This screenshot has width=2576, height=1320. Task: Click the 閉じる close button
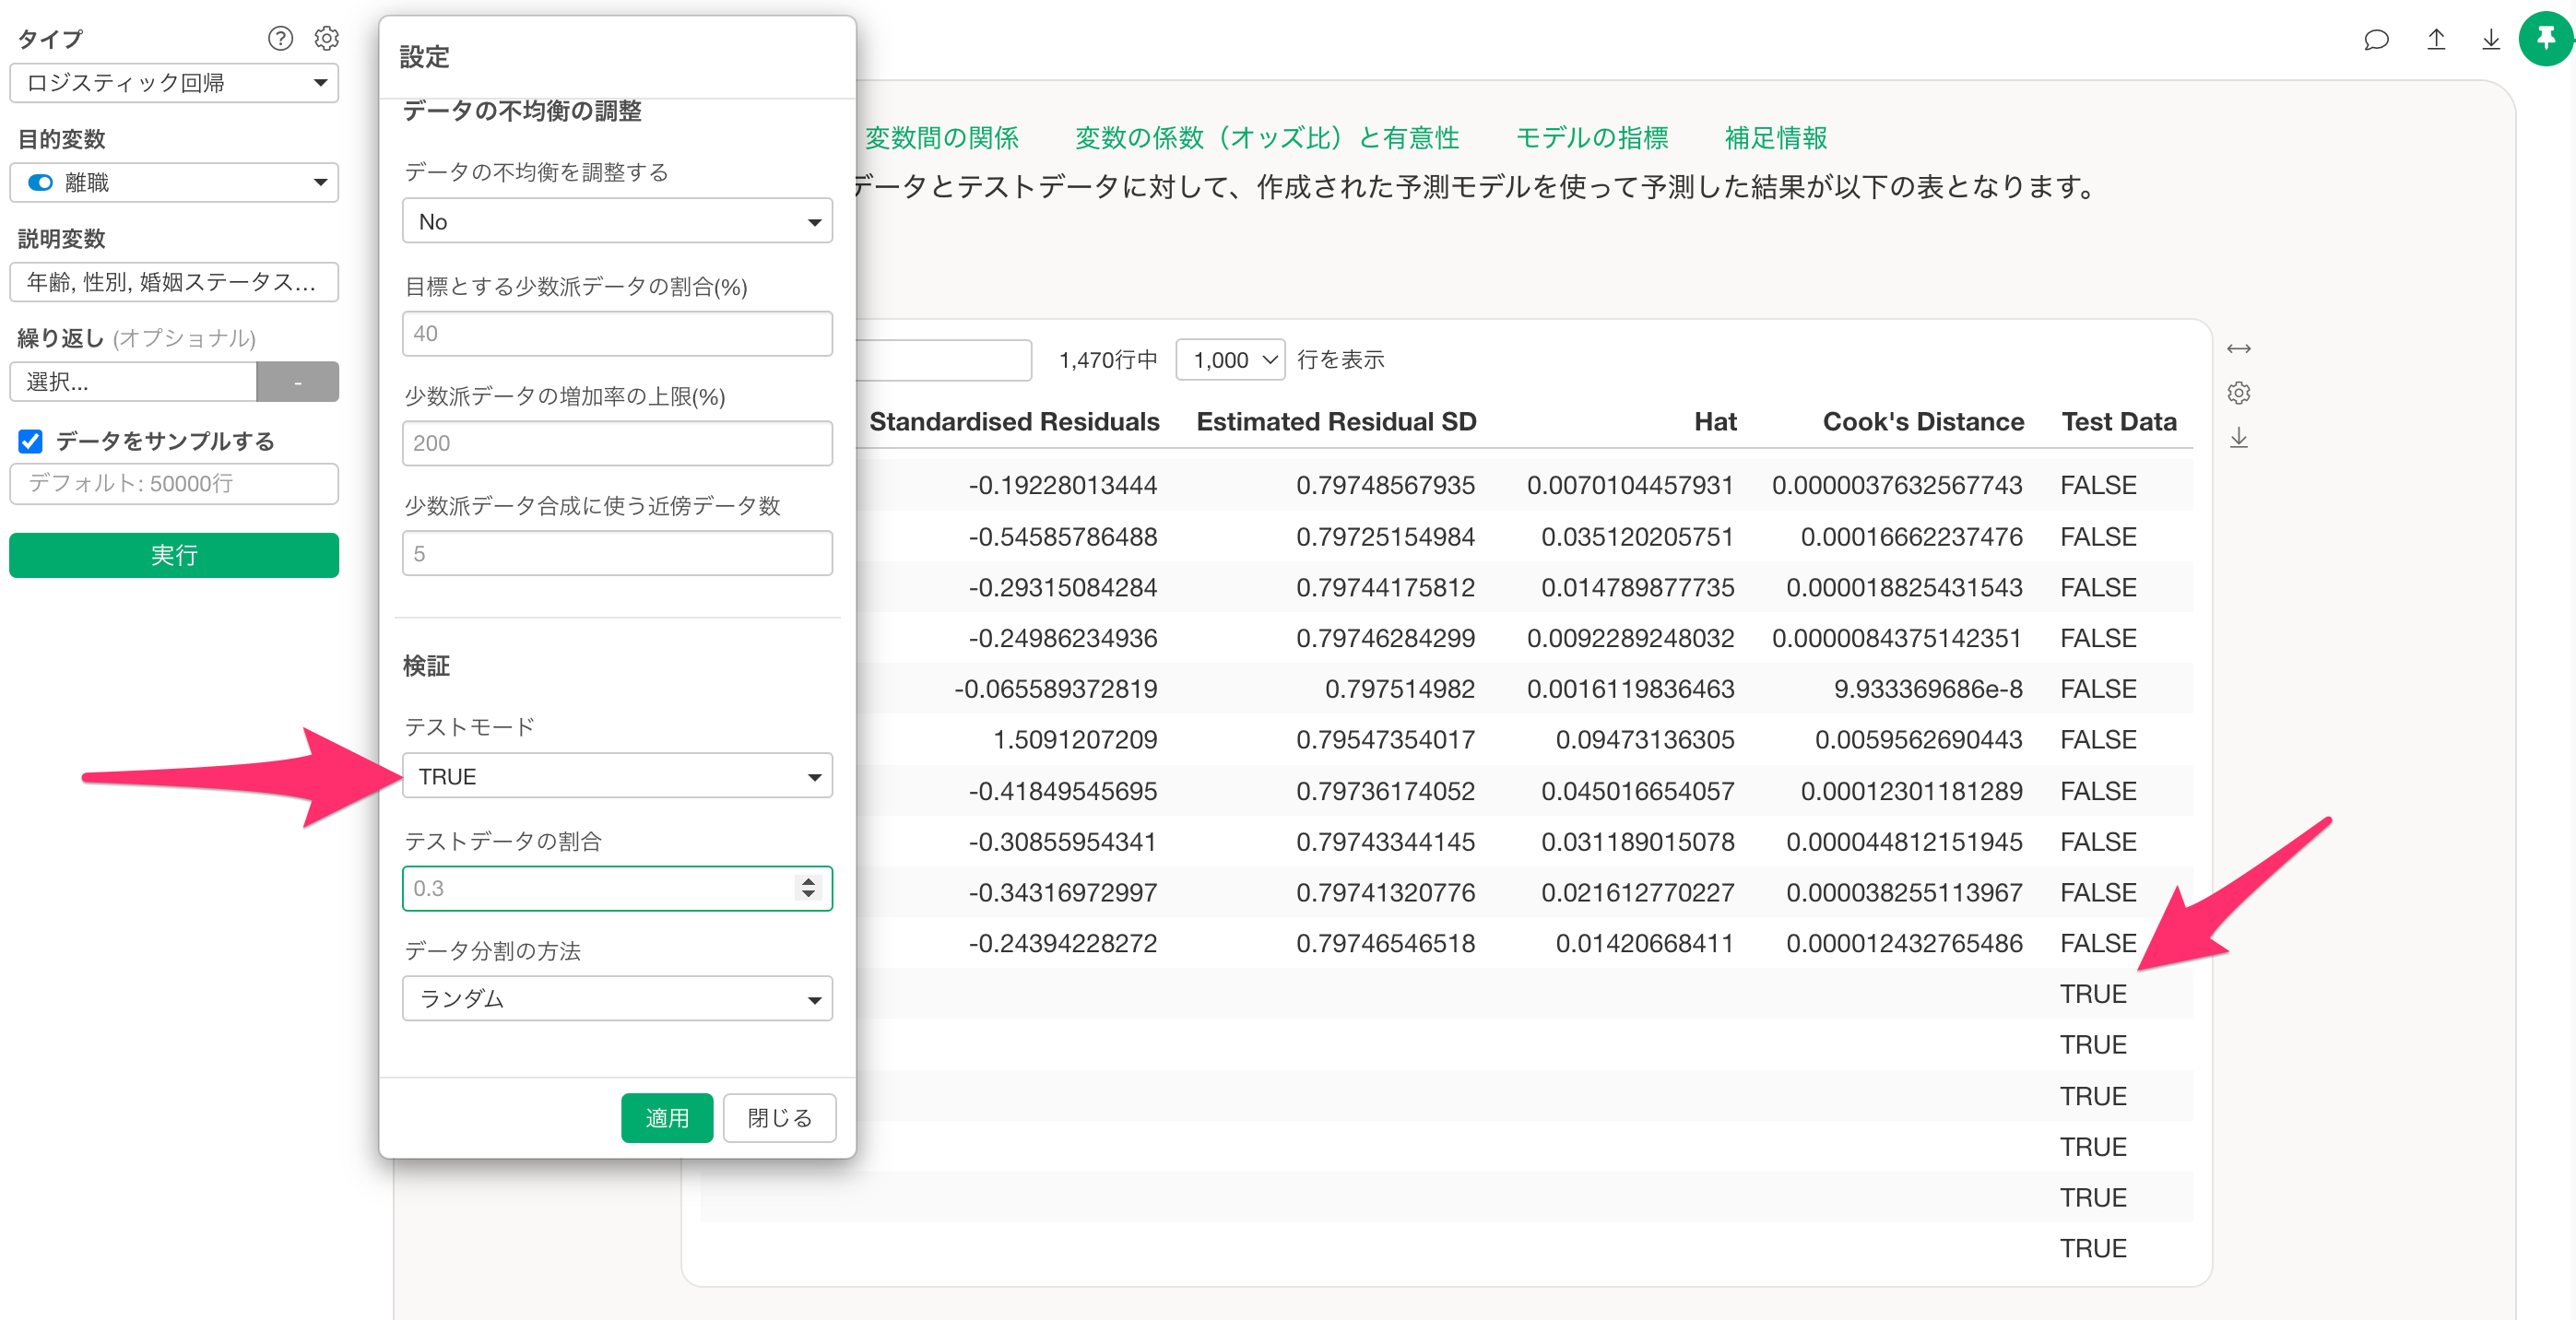click(x=779, y=1117)
